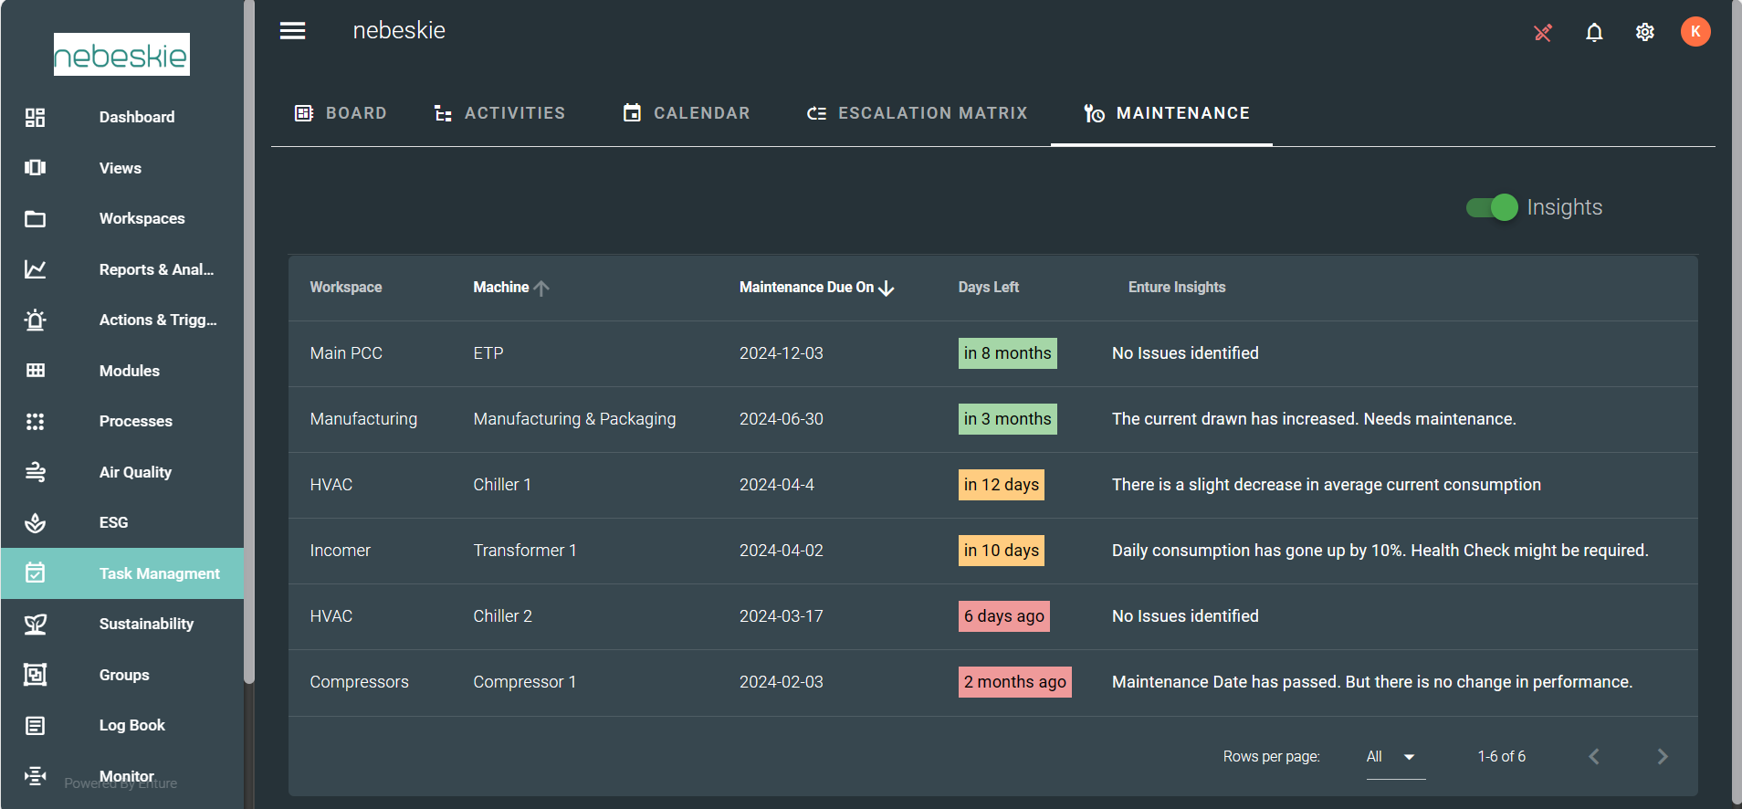Go to the next page of results

coord(1662,757)
